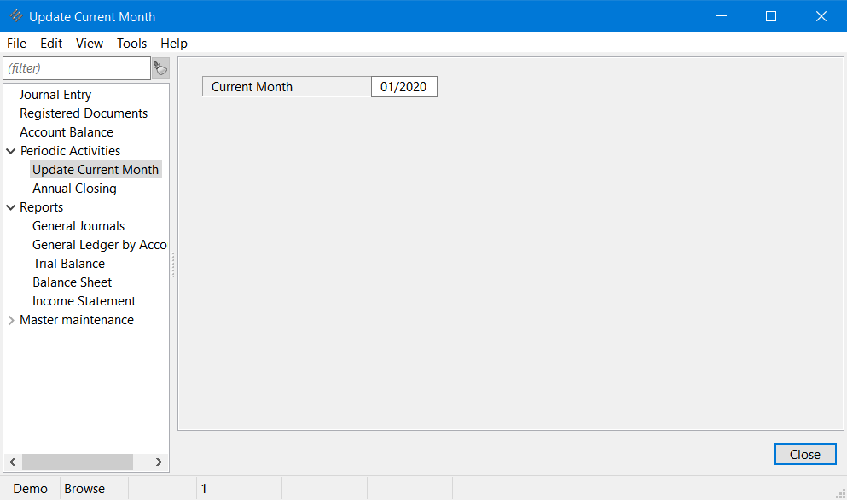Choose Annual Closing under Periodic Activities
This screenshot has width=847, height=500.
(74, 189)
